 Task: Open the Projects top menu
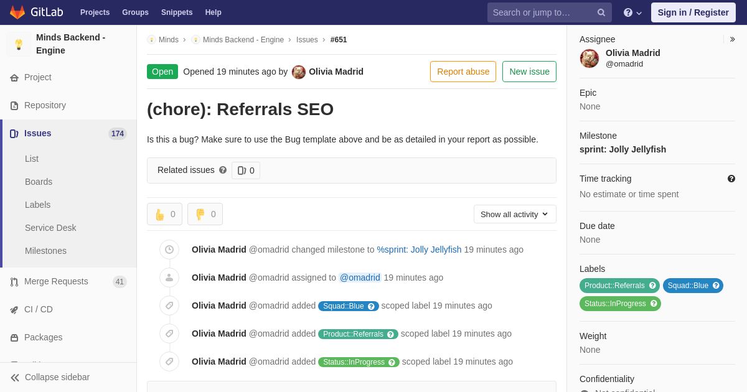coord(95,12)
